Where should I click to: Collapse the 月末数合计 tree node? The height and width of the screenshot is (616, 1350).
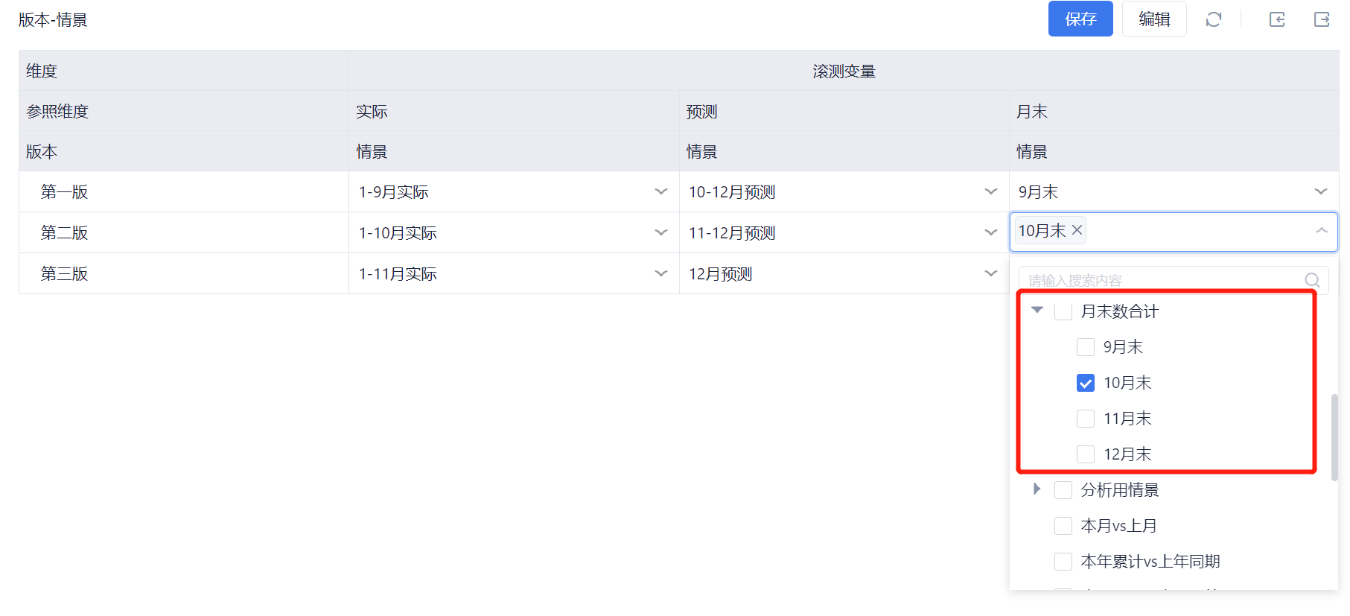(1037, 310)
